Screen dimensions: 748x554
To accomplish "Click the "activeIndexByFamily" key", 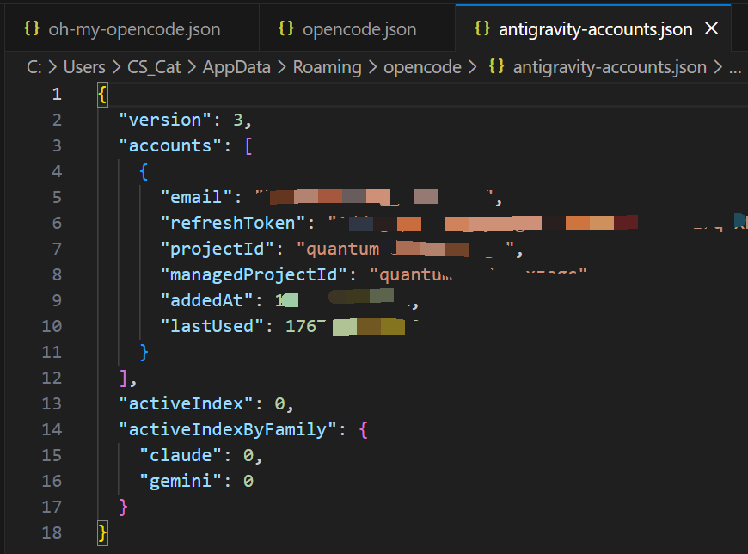I will click(x=228, y=429).
